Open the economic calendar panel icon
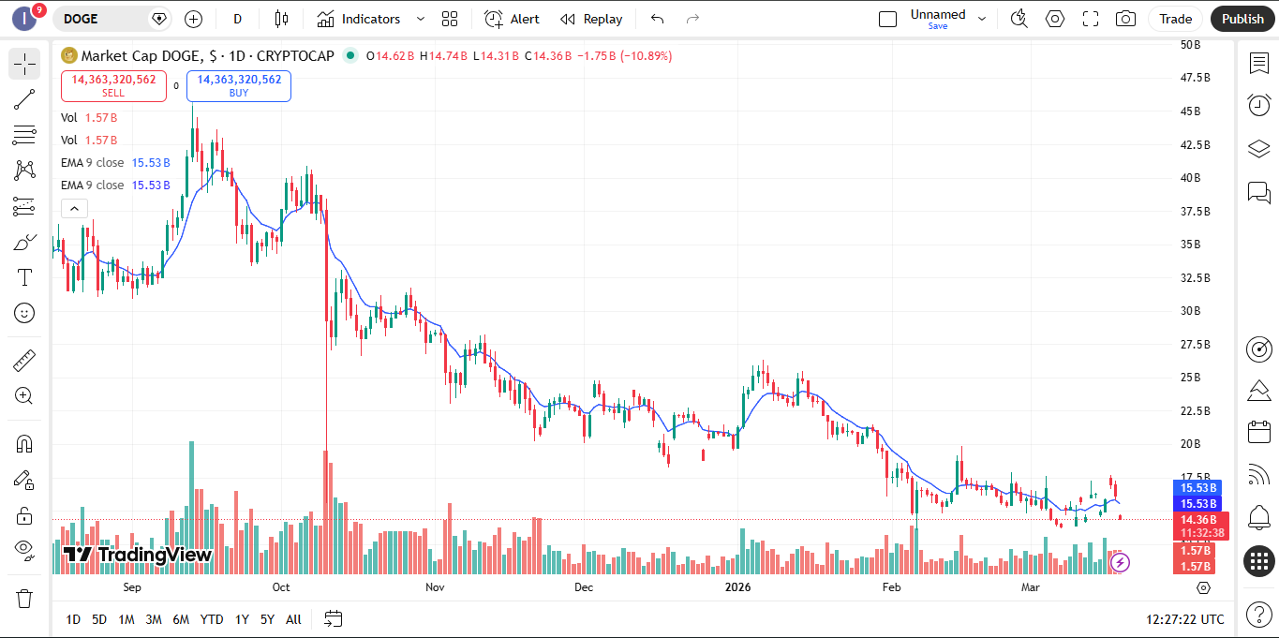Viewport: 1279px width, 638px height. [1259, 432]
